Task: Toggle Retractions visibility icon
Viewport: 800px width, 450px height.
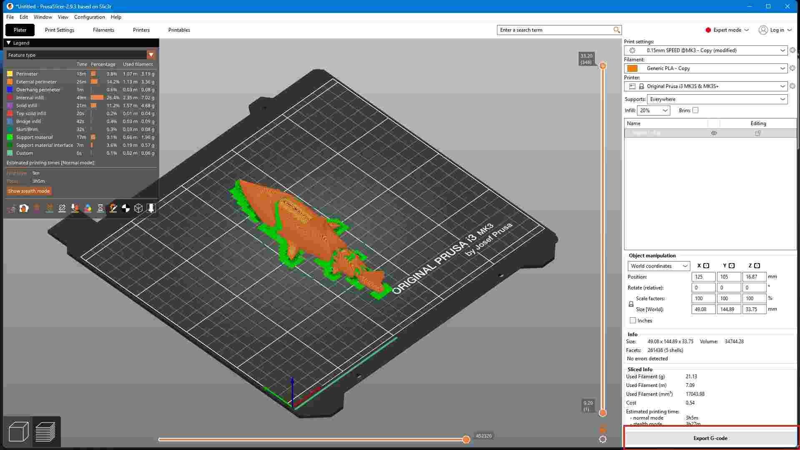Action: (37, 208)
